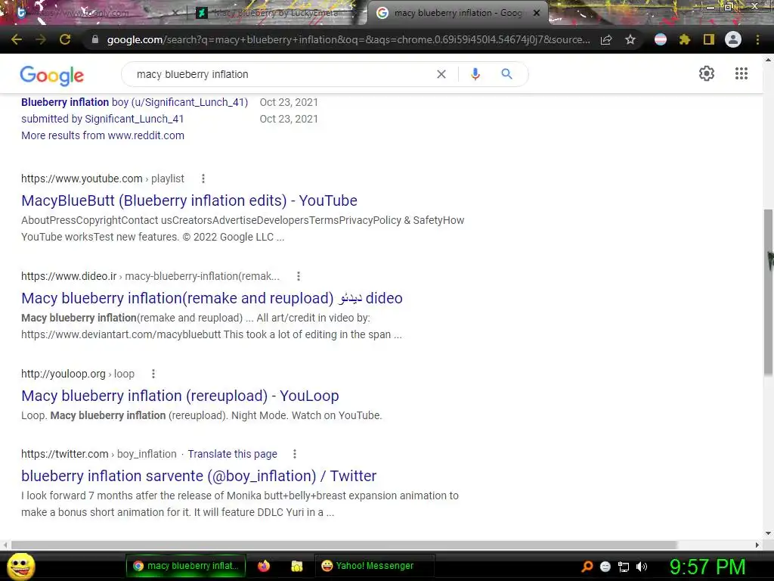Start voice search with microphone icon
This screenshot has height=581, width=774.
[475, 74]
